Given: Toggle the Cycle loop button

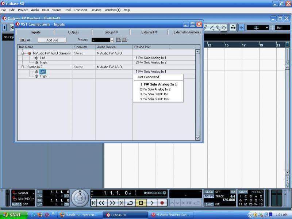Looking at the screenshot, I should (x=130, y=203).
